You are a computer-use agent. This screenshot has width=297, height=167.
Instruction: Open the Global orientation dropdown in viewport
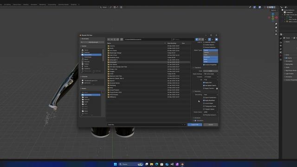pos(104,7)
